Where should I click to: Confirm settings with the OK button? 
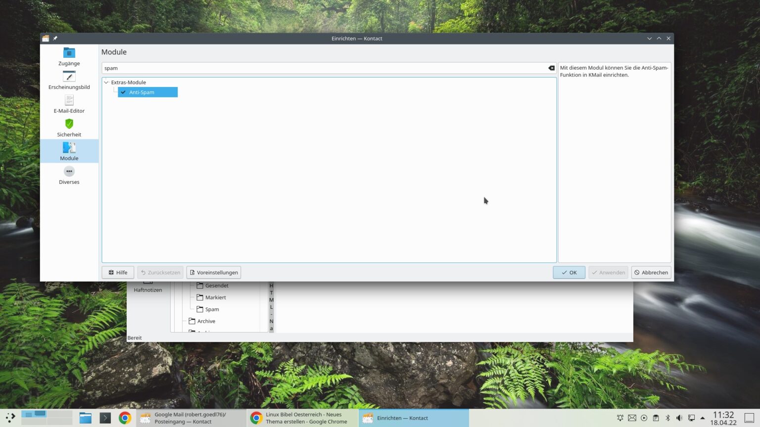tap(569, 272)
